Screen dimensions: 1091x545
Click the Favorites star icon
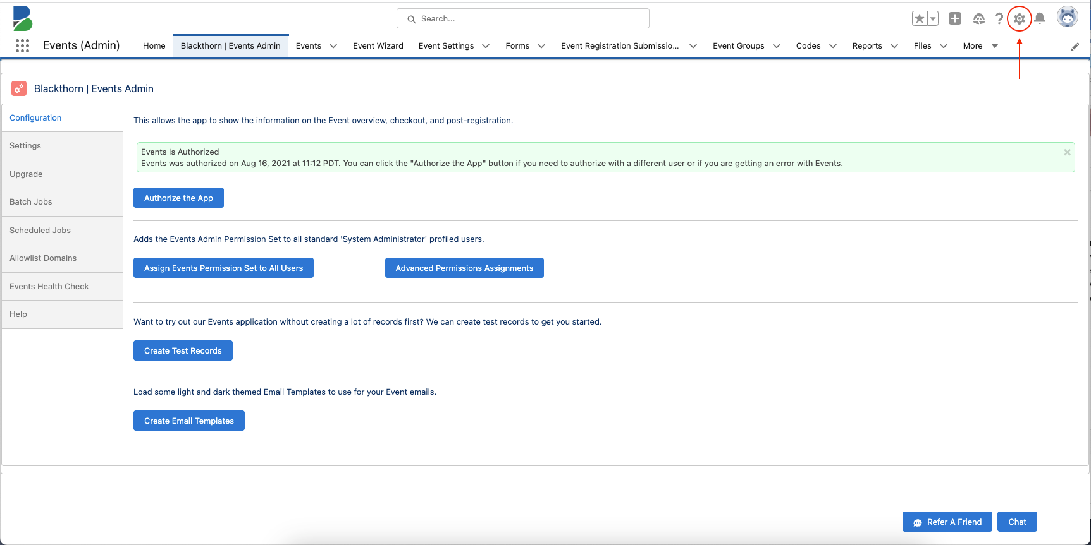point(920,18)
